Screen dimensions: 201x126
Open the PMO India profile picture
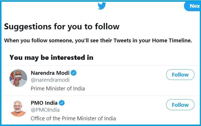(x=18, y=108)
